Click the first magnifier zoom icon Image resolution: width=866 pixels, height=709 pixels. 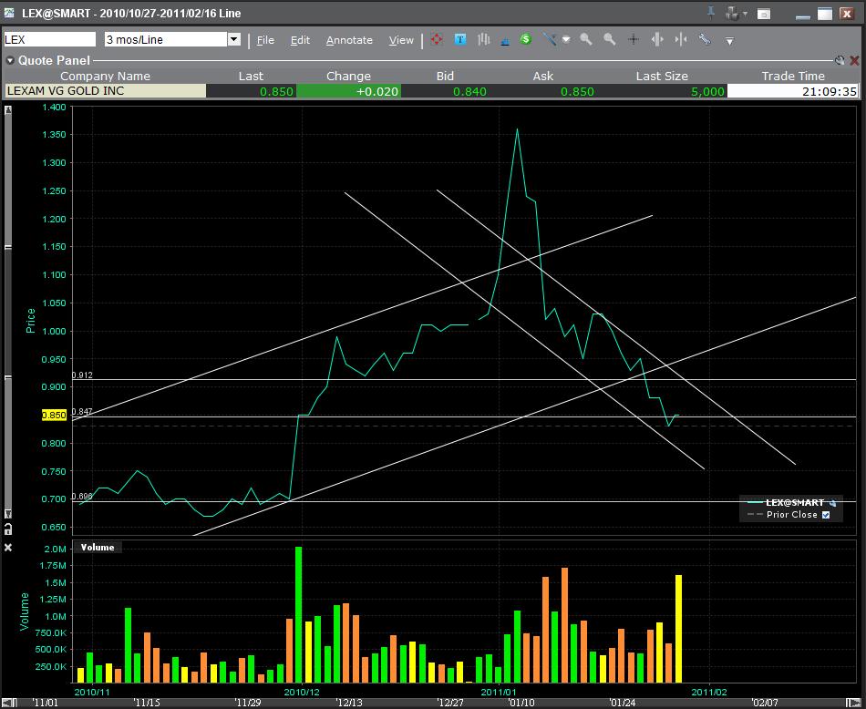[x=586, y=39]
